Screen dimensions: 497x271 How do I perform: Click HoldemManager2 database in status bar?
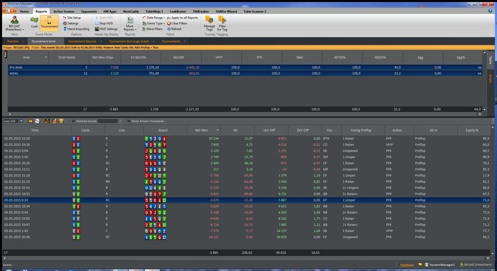coord(439,265)
